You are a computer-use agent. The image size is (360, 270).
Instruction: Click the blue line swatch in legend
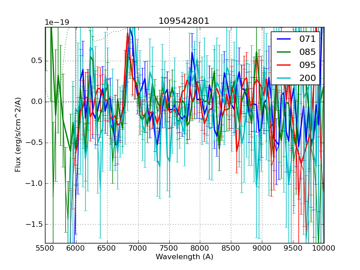coord(283,39)
